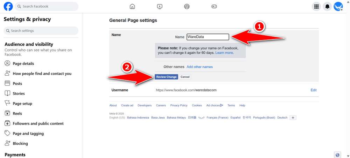Open Blocking settings

pyautogui.click(x=20, y=144)
